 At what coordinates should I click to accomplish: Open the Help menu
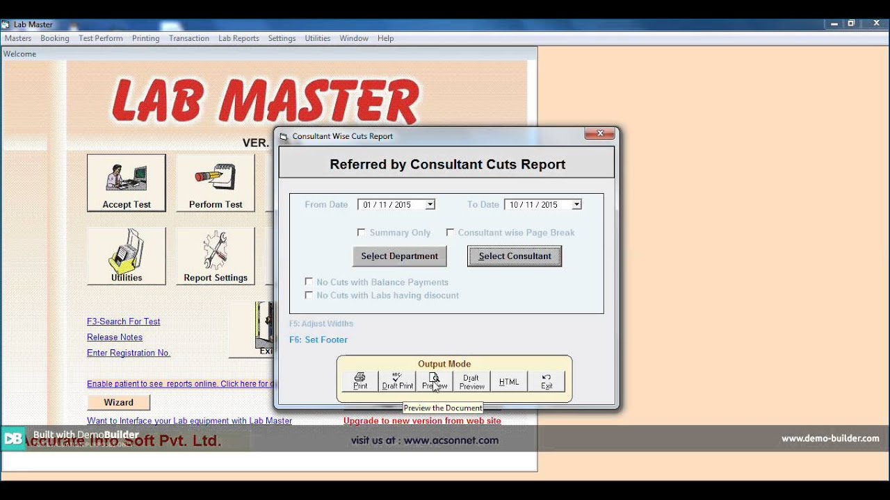coord(385,38)
